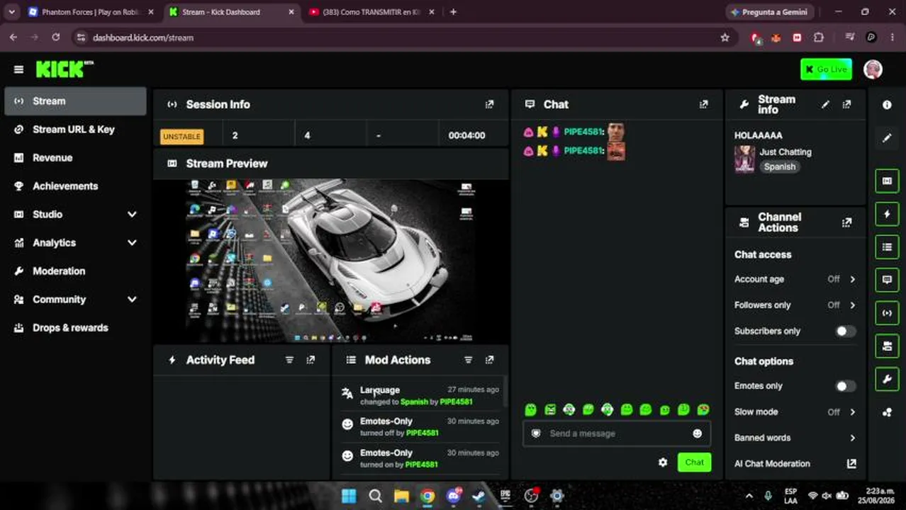
Task: Show hidden system tray icons
Action: point(749,496)
